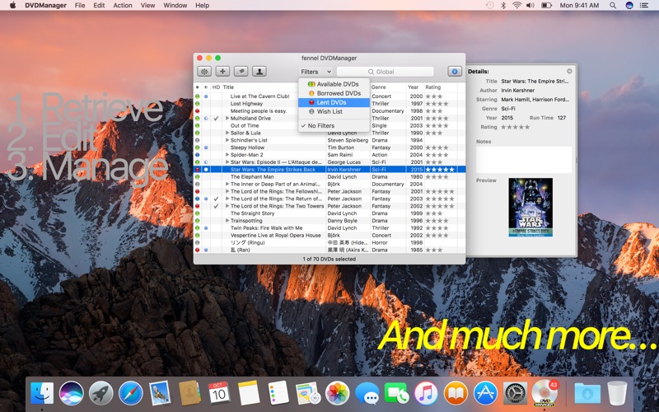Sort by HD column header
659x412 pixels.
point(216,87)
